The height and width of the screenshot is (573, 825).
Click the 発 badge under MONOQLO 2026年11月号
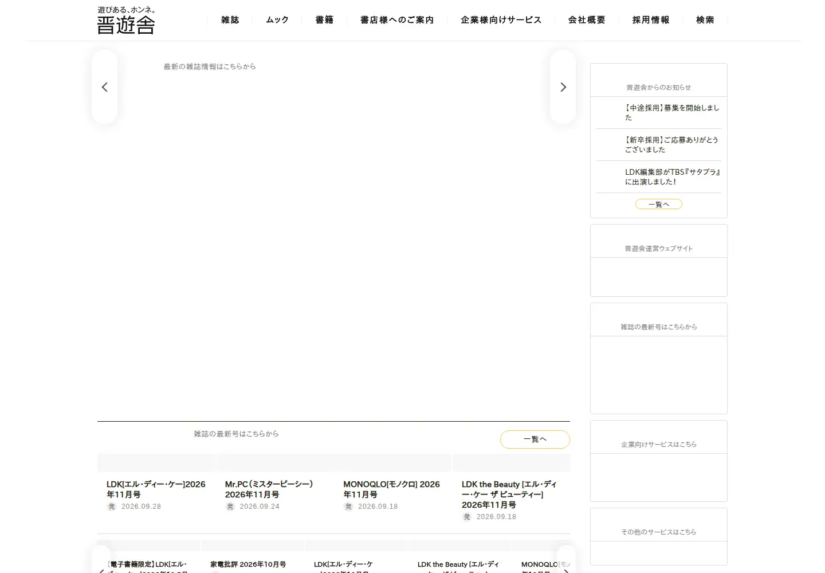tap(348, 507)
